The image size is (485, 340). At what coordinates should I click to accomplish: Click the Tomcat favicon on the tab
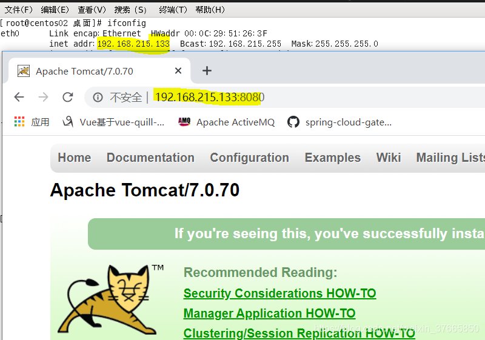pos(24,71)
